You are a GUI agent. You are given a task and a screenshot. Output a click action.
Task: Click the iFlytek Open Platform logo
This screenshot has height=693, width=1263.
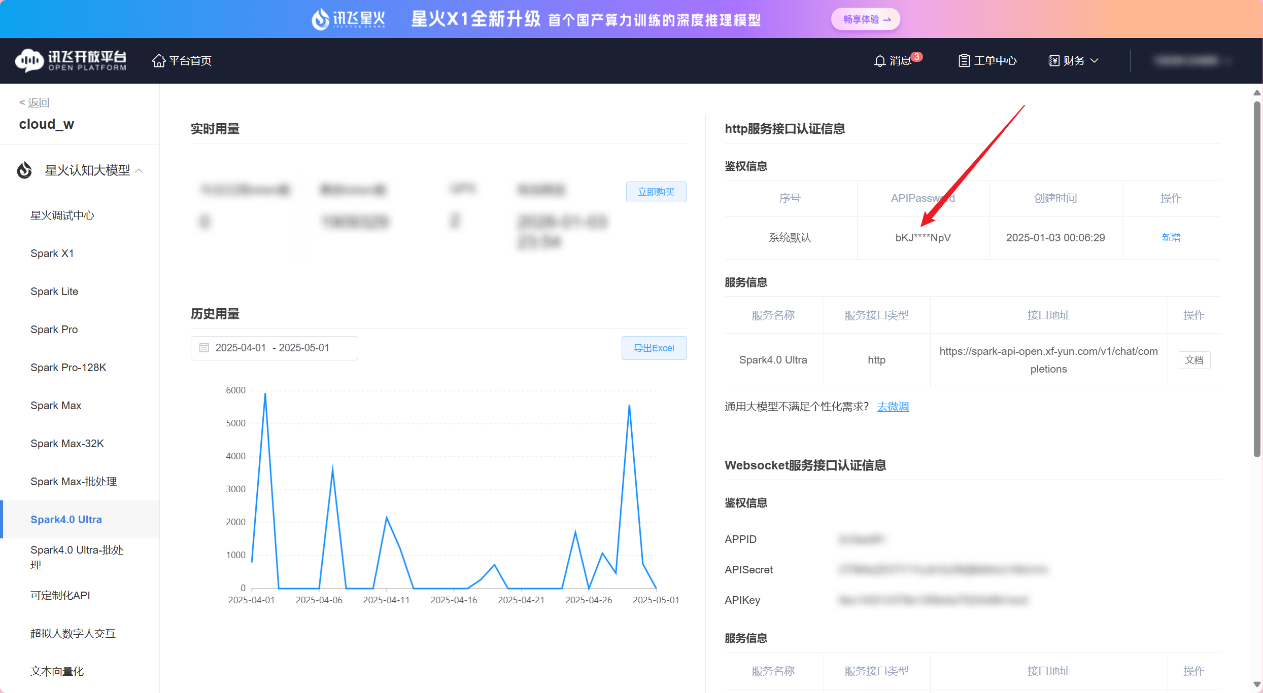tap(71, 60)
